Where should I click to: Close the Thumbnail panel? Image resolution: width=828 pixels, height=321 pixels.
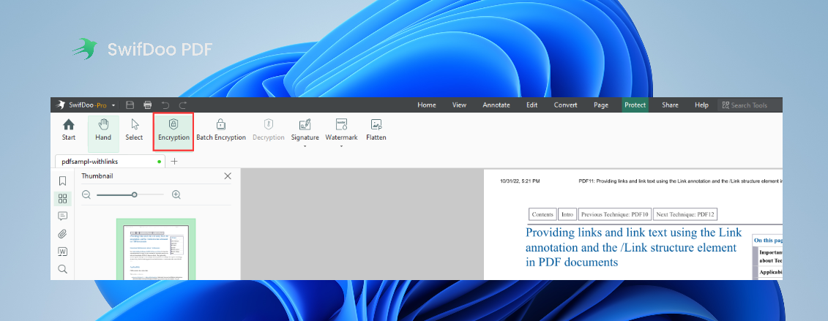228,176
